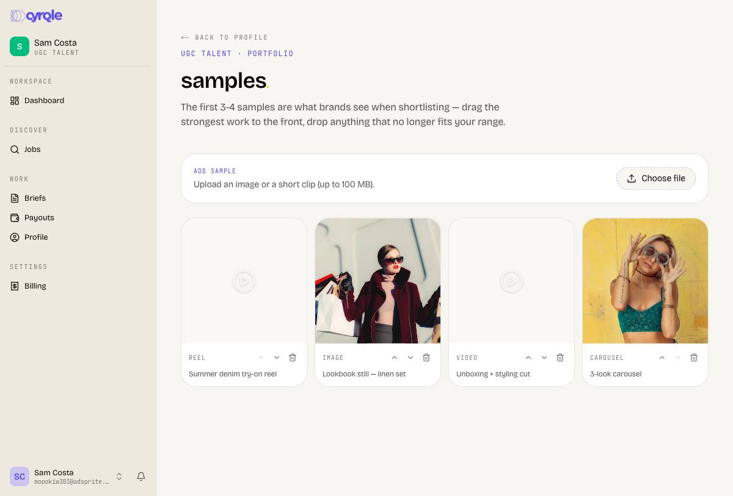Click UGC Talent · Portfolio breadcrumb

coord(237,54)
